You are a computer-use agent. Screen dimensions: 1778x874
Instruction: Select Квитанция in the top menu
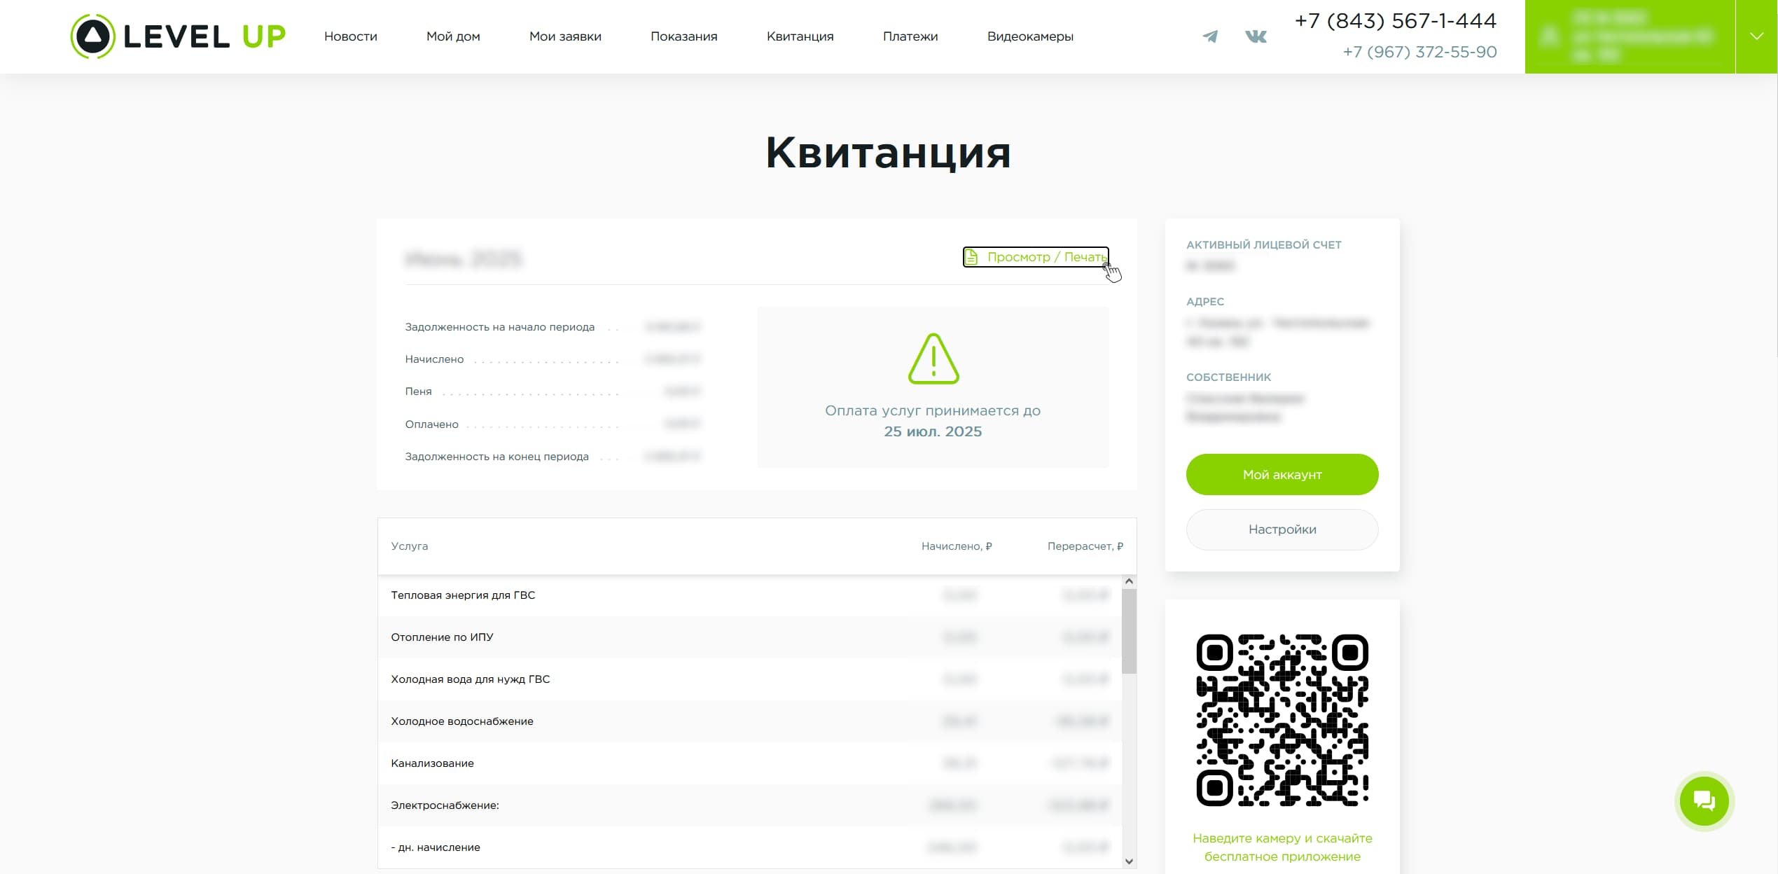click(x=800, y=36)
